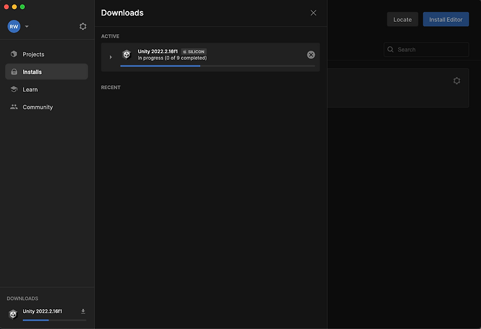
Task: Click the active download progress bar
Action: pos(217,66)
